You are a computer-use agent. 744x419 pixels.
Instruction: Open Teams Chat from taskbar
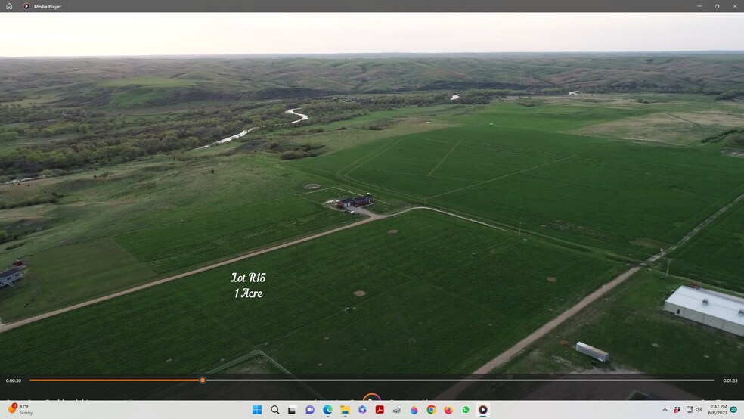(x=310, y=410)
